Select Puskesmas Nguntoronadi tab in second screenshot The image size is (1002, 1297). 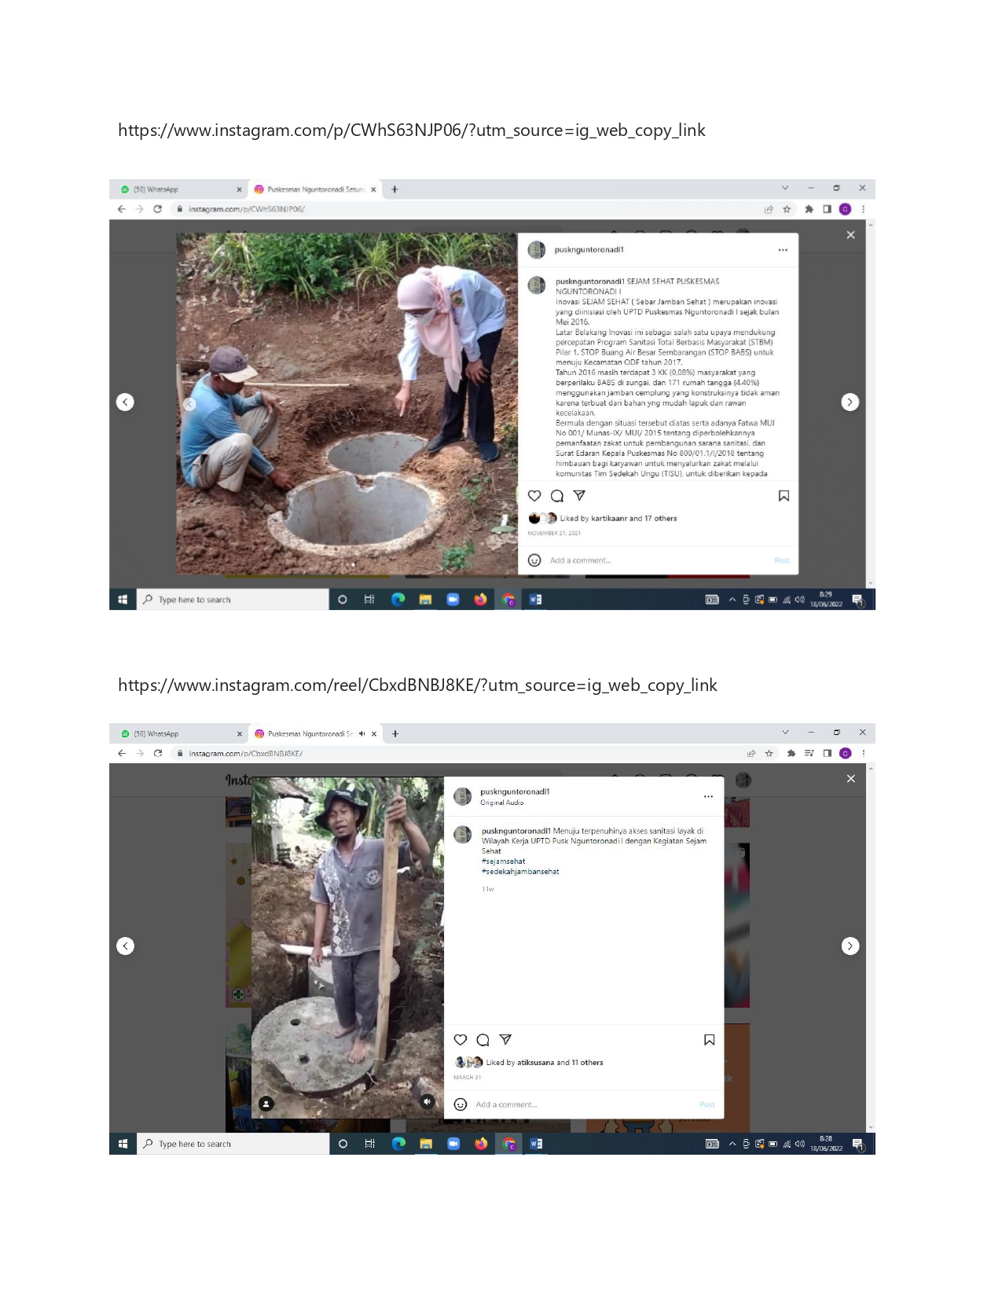[x=315, y=733]
